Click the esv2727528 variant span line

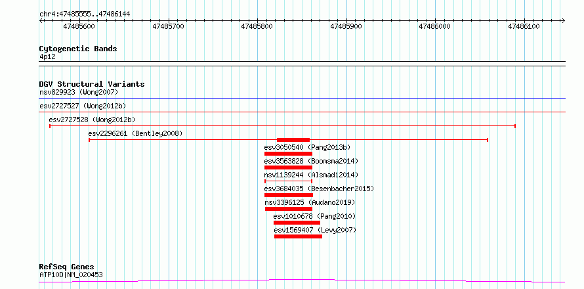click(x=282, y=126)
